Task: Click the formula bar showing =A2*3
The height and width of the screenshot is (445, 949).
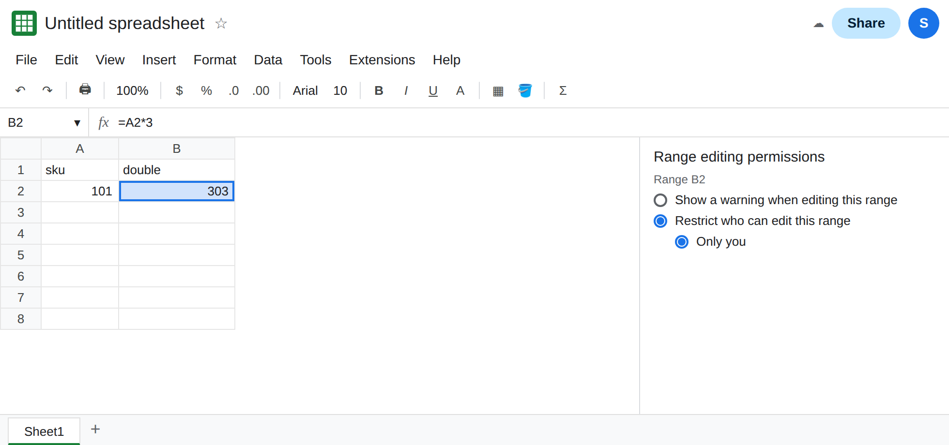Action: (x=530, y=122)
